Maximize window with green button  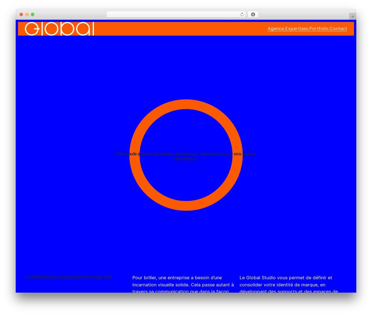[33, 15]
